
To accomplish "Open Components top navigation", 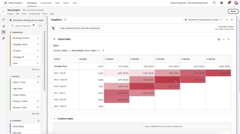I will (x=46, y=3).
